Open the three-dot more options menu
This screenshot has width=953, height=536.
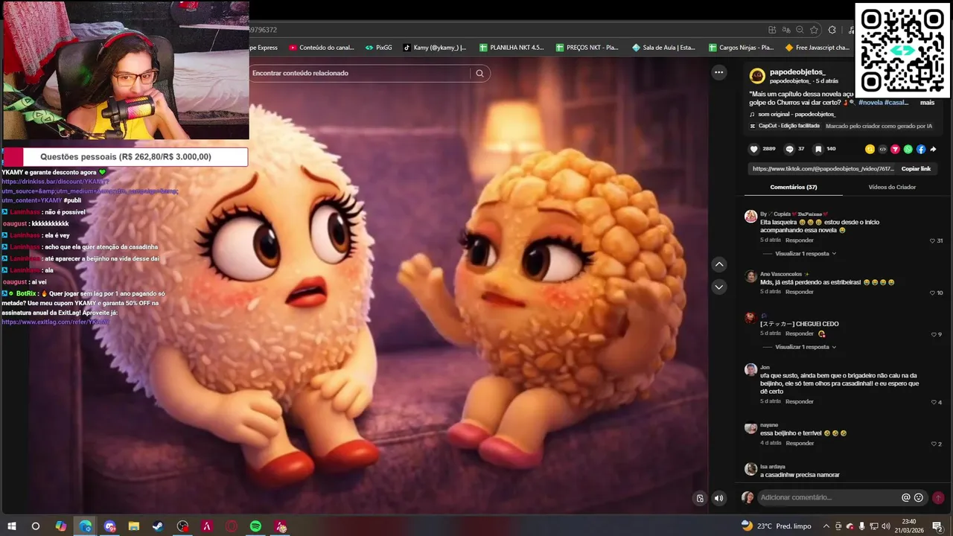(718, 72)
